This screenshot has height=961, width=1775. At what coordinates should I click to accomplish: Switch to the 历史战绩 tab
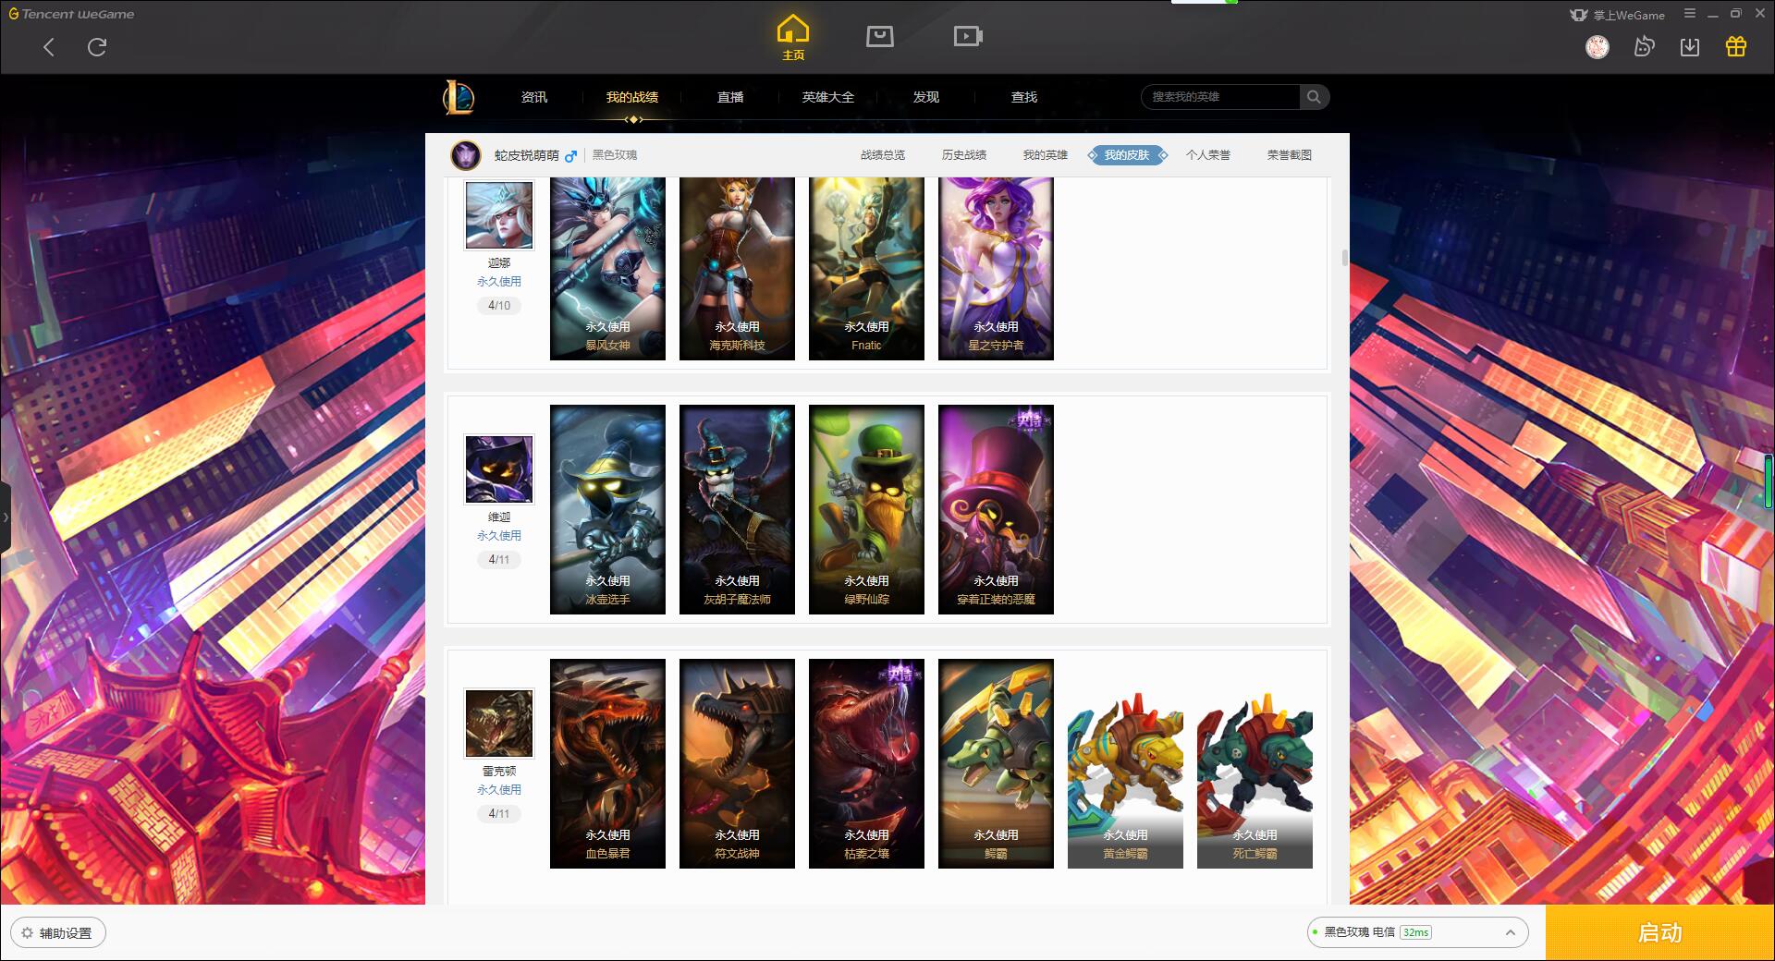click(x=964, y=155)
